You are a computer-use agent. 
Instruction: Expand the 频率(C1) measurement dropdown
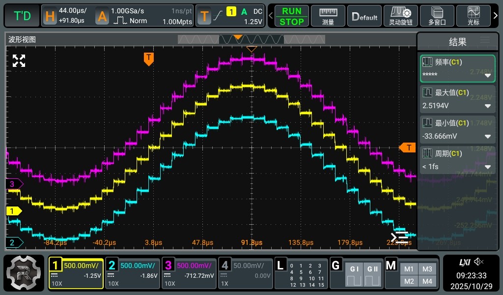click(x=488, y=75)
